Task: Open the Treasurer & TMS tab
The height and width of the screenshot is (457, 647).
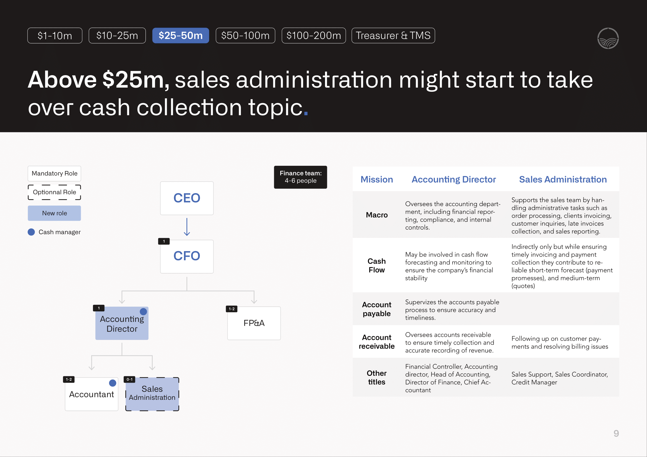Action: pos(393,35)
